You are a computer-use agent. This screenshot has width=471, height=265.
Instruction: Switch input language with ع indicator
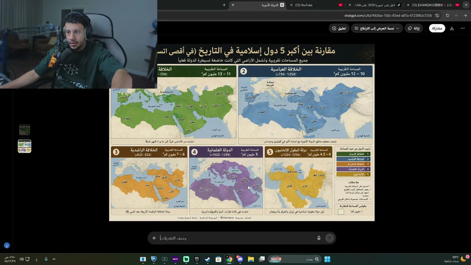[x=37, y=259]
